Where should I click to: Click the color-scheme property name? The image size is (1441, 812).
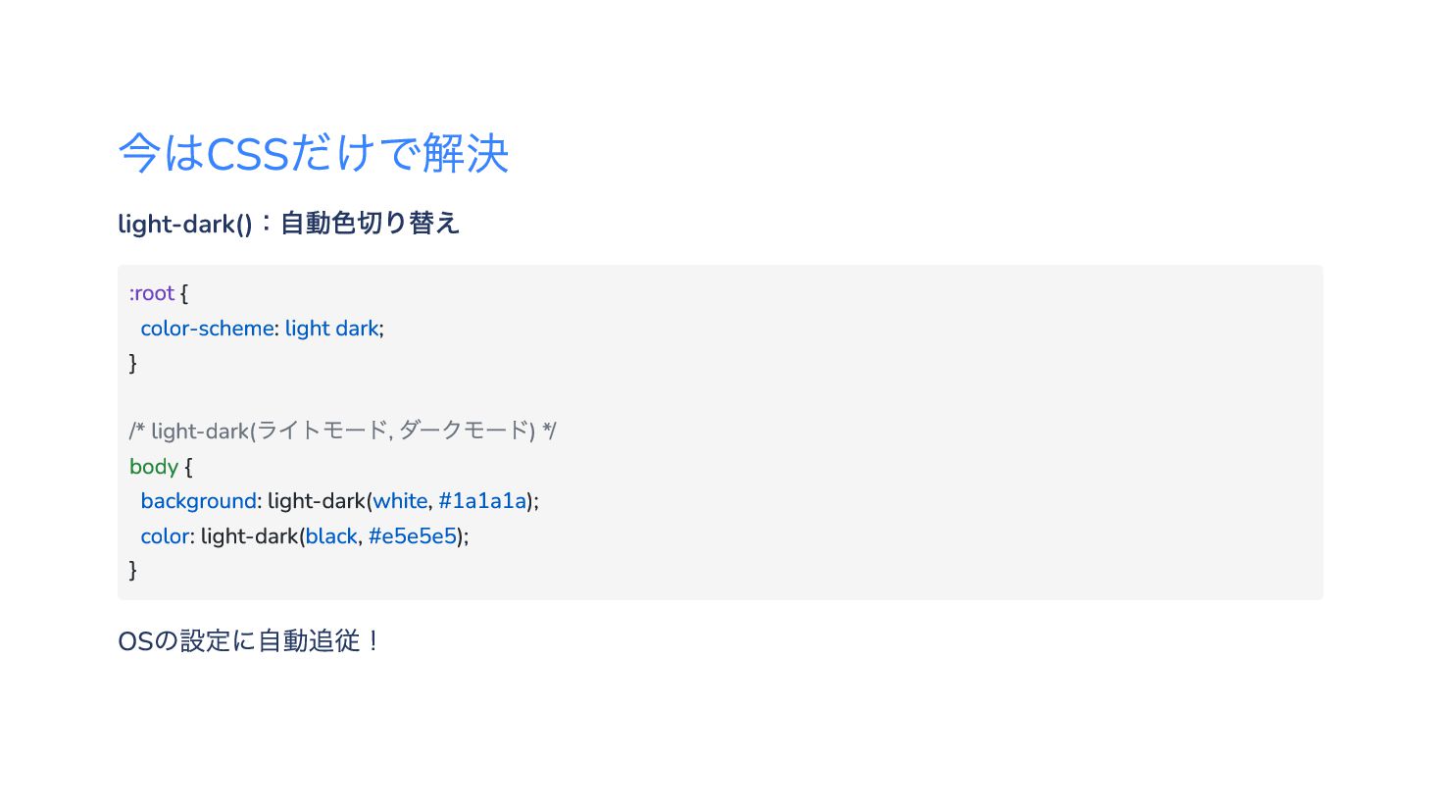pyautogui.click(x=208, y=329)
